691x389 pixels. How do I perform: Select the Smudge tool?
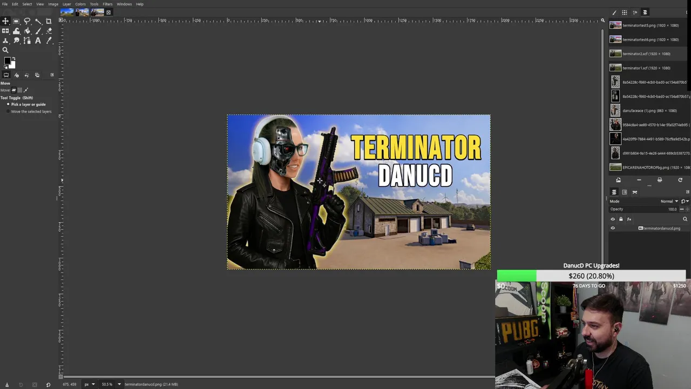(16, 41)
